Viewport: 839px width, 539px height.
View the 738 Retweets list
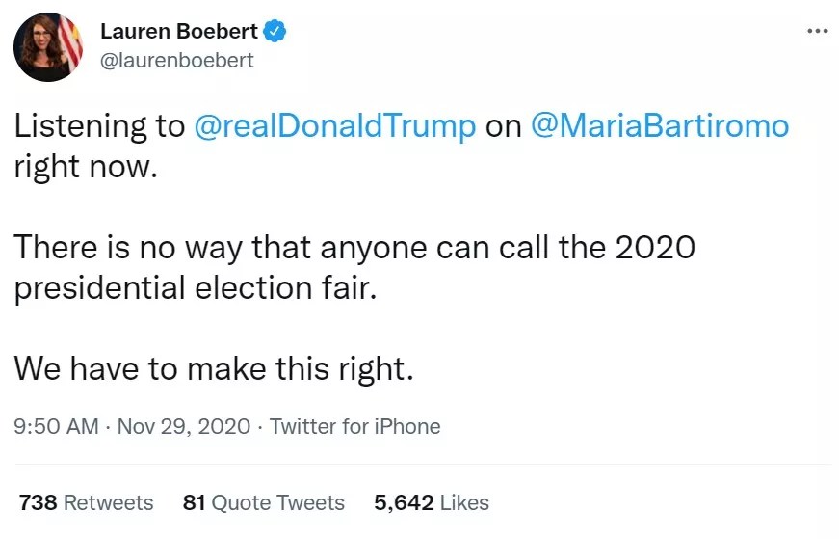(x=87, y=502)
